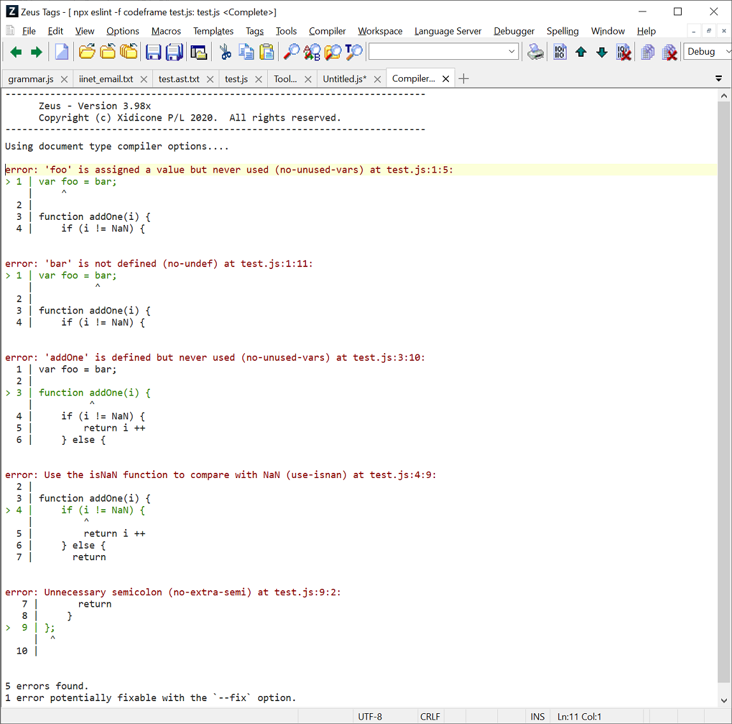This screenshot has height=724, width=732.
Task: Open the Edit menu
Action: 55,31
